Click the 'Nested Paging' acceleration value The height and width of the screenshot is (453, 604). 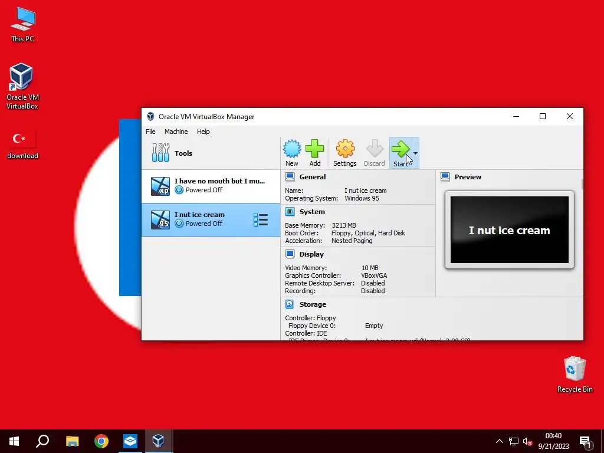click(352, 241)
